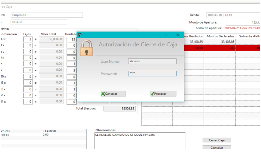Click the Fecha de Apertura date text

pyautogui.click(x=242, y=28)
